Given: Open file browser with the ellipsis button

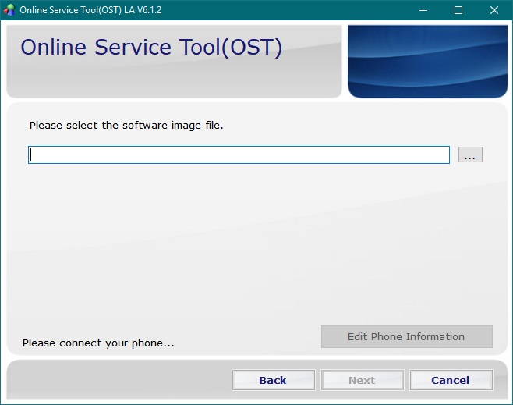Looking at the screenshot, I should pos(469,155).
